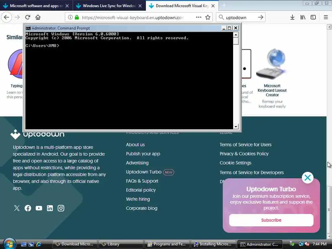
Task: Open page actions three-dot menu
Action: 199,17
